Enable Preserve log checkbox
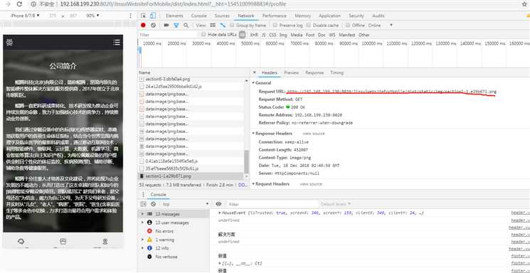 (x=275, y=26)
